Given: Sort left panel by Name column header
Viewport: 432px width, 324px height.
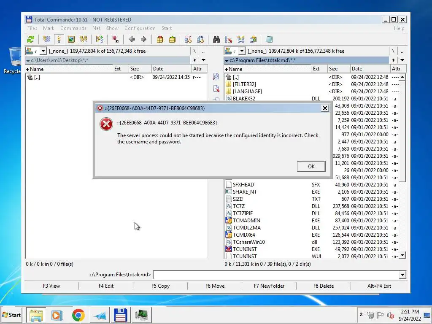Looking at the screenshot, I should point(69,69).
